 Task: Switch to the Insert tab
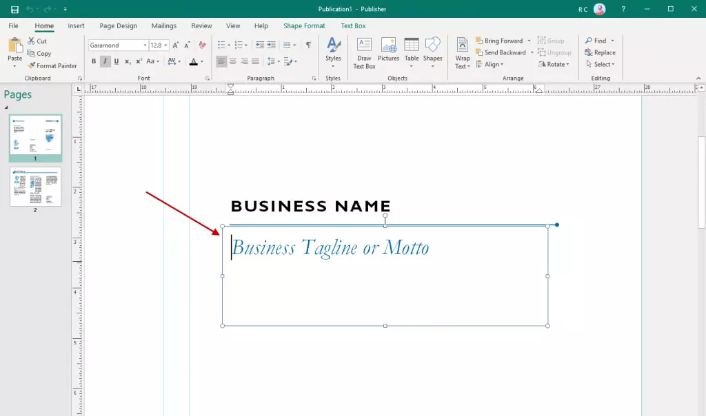[76, 25]
